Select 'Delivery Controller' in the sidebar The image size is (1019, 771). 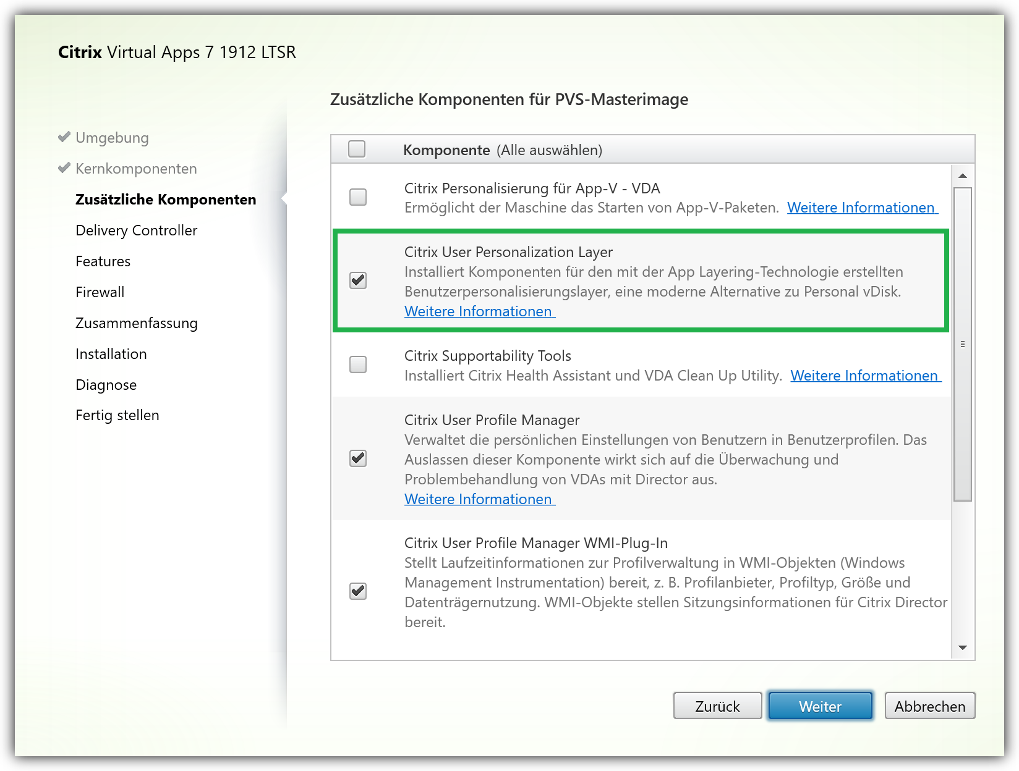[136, 230]
